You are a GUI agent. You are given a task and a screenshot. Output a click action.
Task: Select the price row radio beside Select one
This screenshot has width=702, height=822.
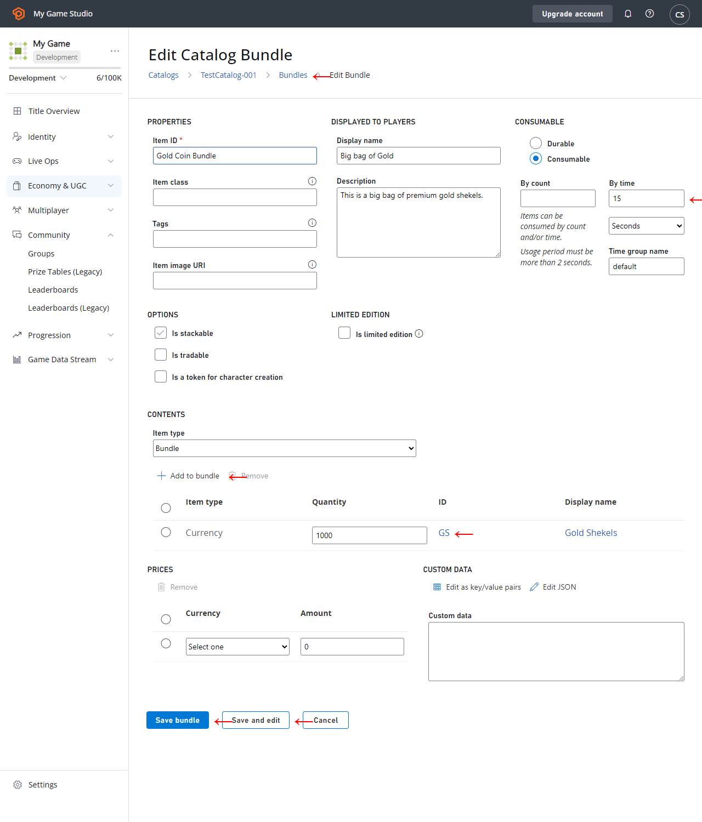coord(166,643)
